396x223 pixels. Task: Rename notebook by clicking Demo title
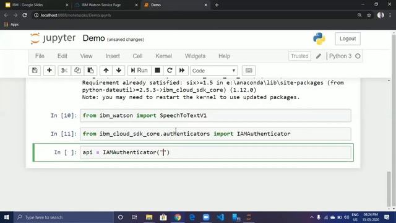(93, 38)
